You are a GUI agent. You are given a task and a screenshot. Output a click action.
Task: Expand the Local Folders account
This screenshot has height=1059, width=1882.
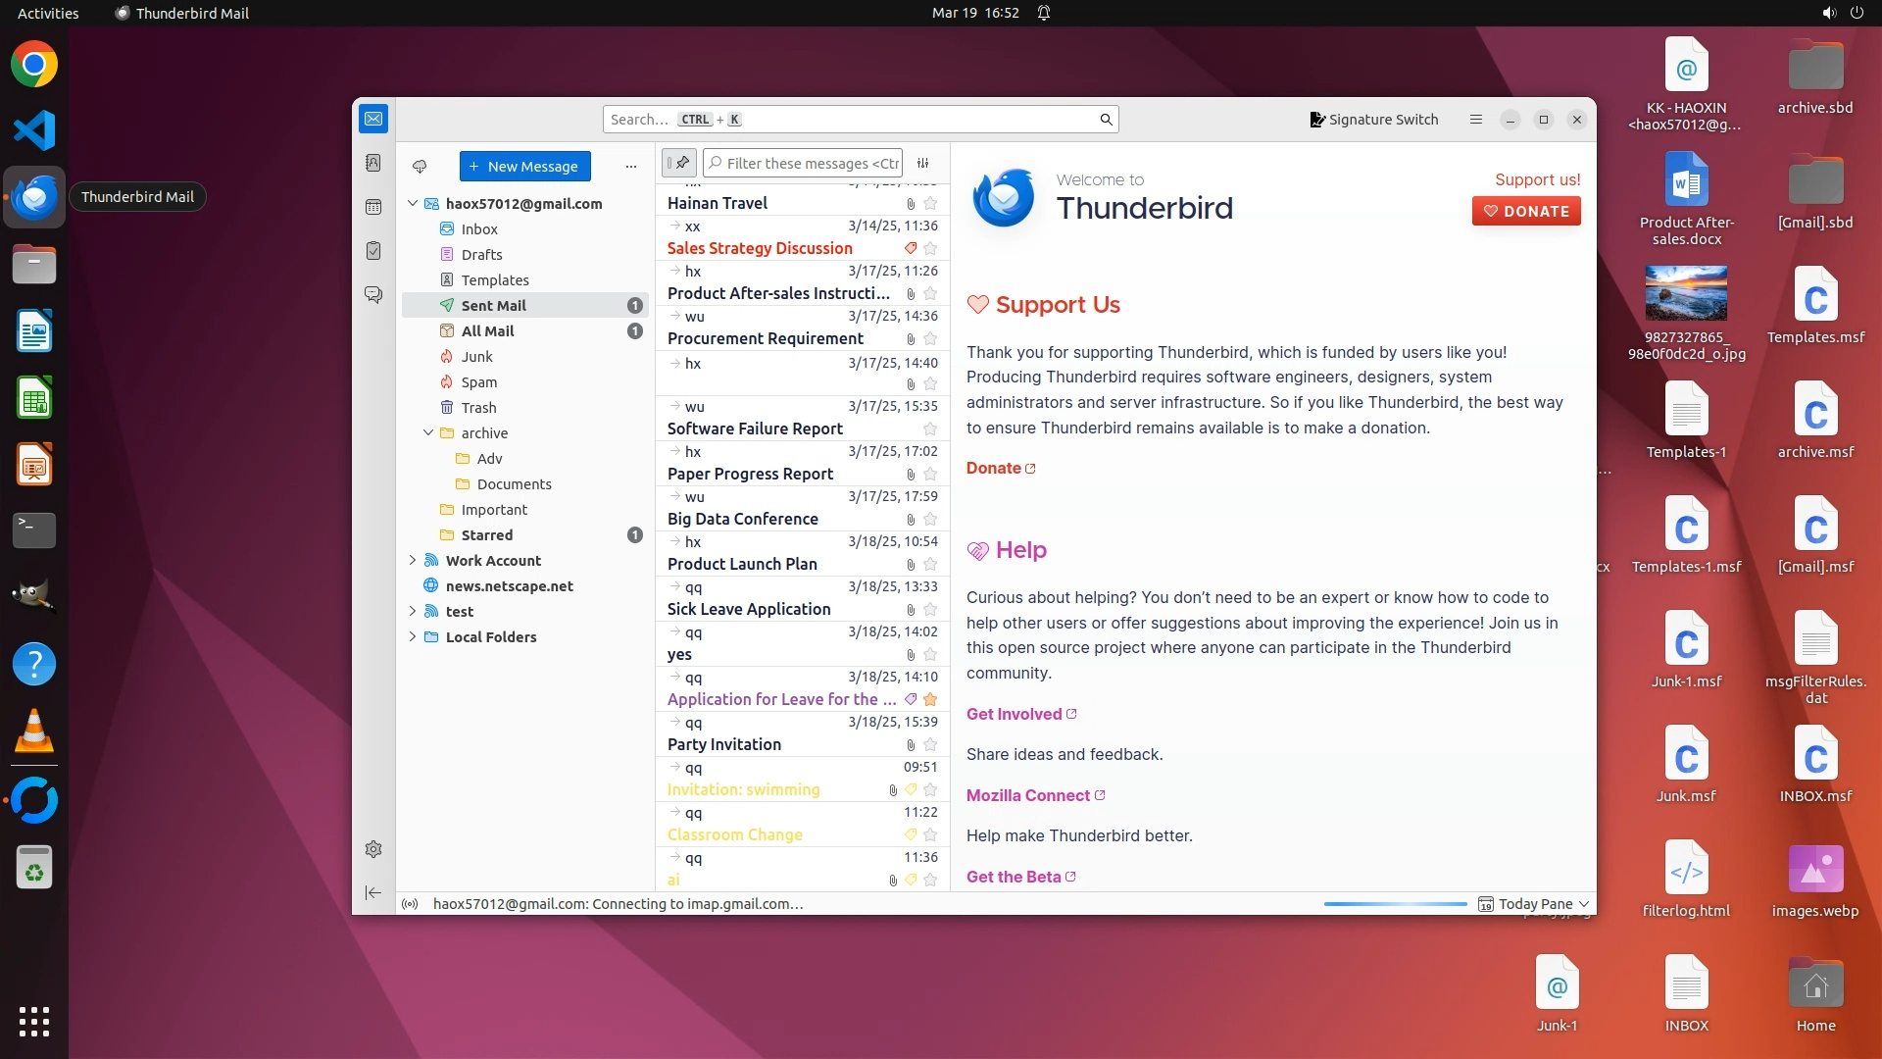tap(413, 636)
